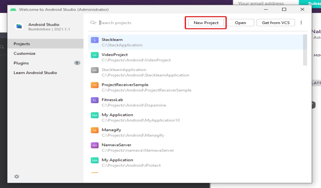Click path C:\Projects\namava\NamavaServer
This screenshot has width=321, height=188.
pyautogui.click(x=138, y=150)
